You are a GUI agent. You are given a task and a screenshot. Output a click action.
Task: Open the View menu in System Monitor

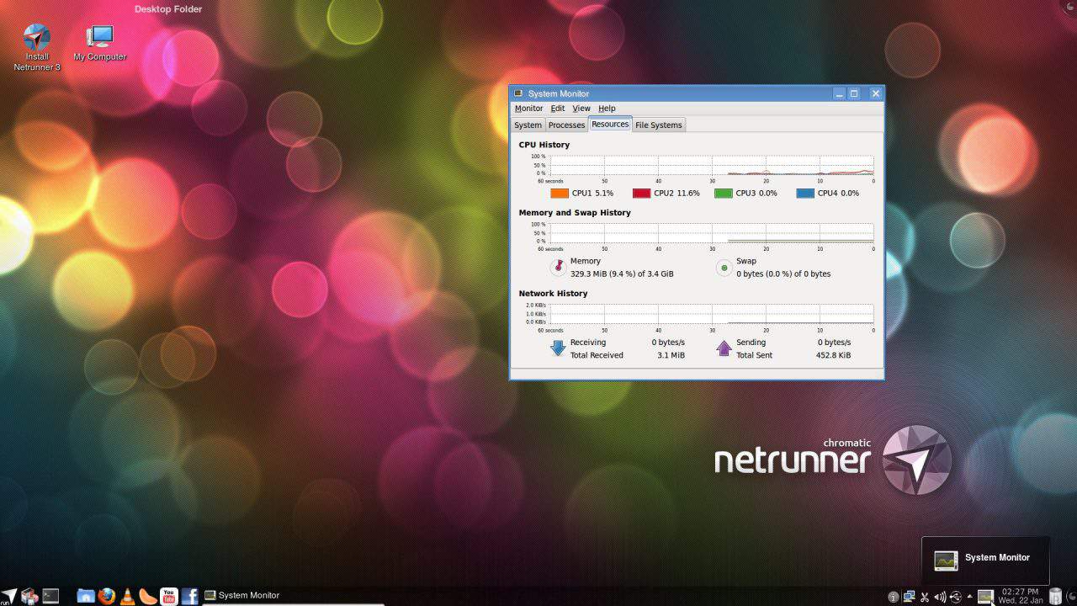(x=581, y=108)
